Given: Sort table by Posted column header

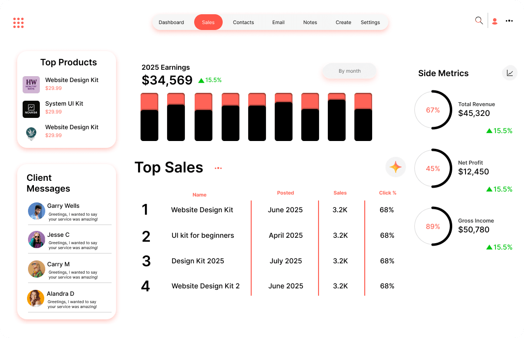Looking at the screenshot, I should pyautogui.click(x=285, y=193).
